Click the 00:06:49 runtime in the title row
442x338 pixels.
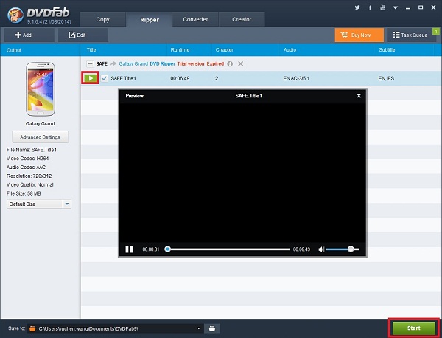180,78
